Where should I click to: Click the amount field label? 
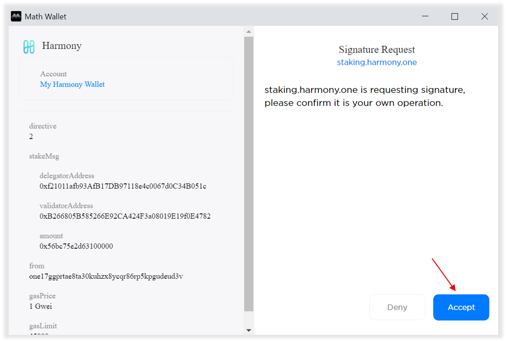coord(51,236)
